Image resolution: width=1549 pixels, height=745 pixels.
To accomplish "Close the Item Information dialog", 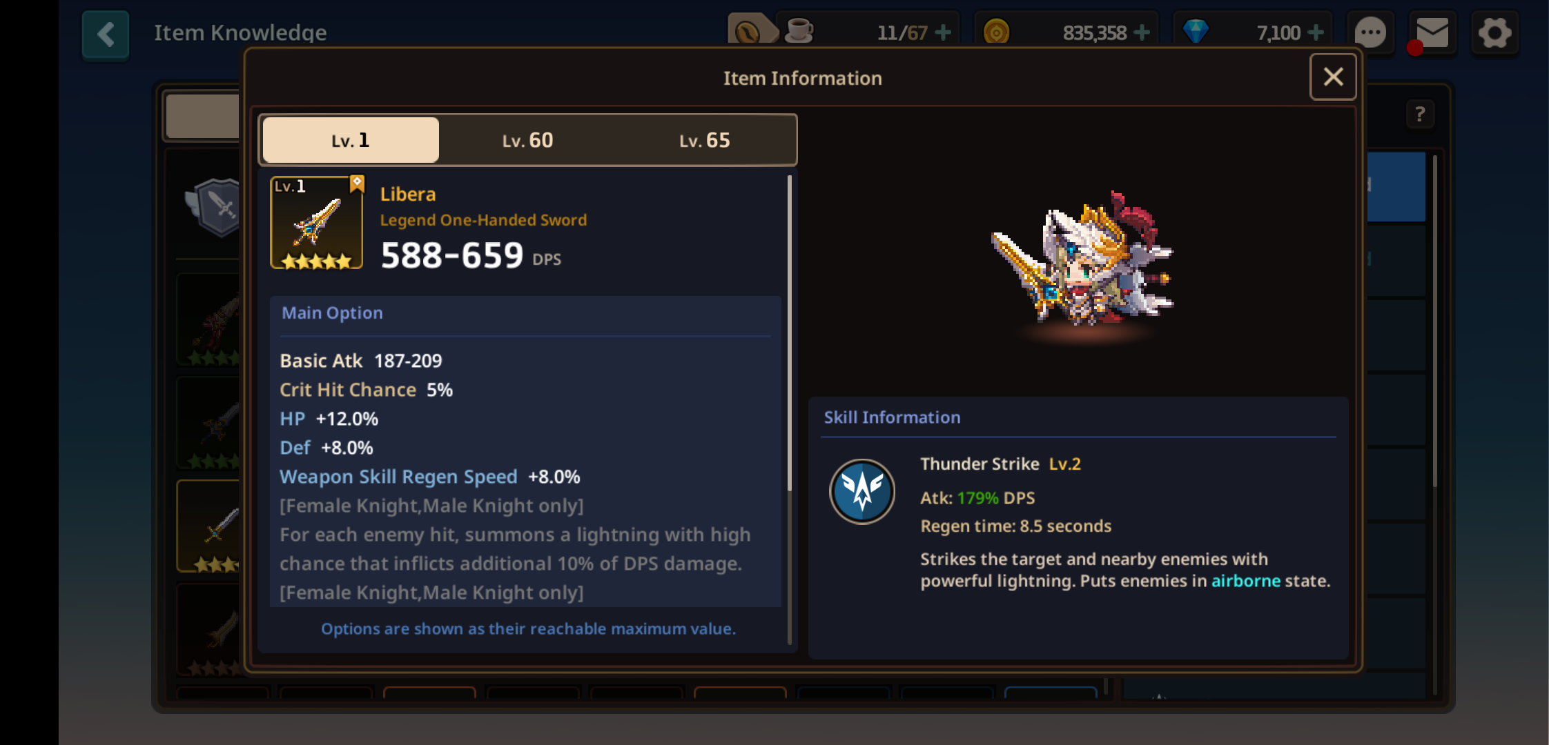I will pyautogui.click(x=1333, y=77).
